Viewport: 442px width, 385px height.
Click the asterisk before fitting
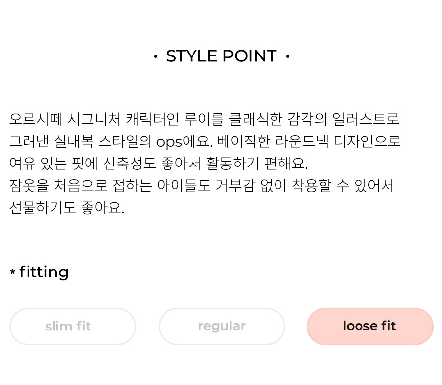click(x=12, y=272)
